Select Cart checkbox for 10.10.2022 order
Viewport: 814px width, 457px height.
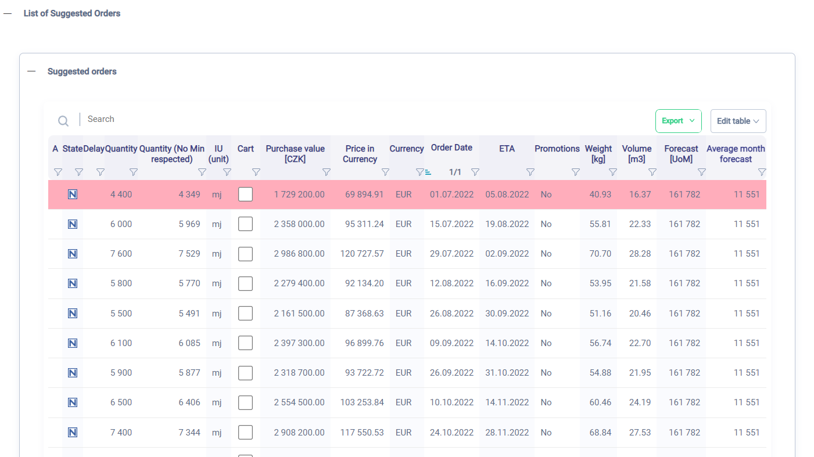coord(245,402)
